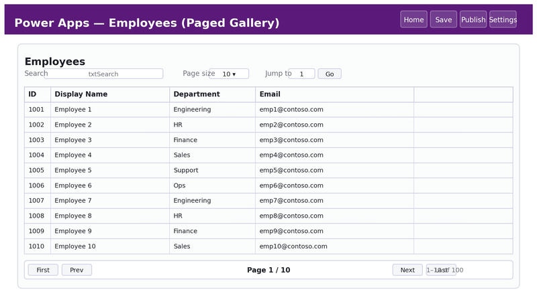The width and height of the screenshot is (537, 306).
Task: Select the Employee 10 name cell
Action: [110, 246]
